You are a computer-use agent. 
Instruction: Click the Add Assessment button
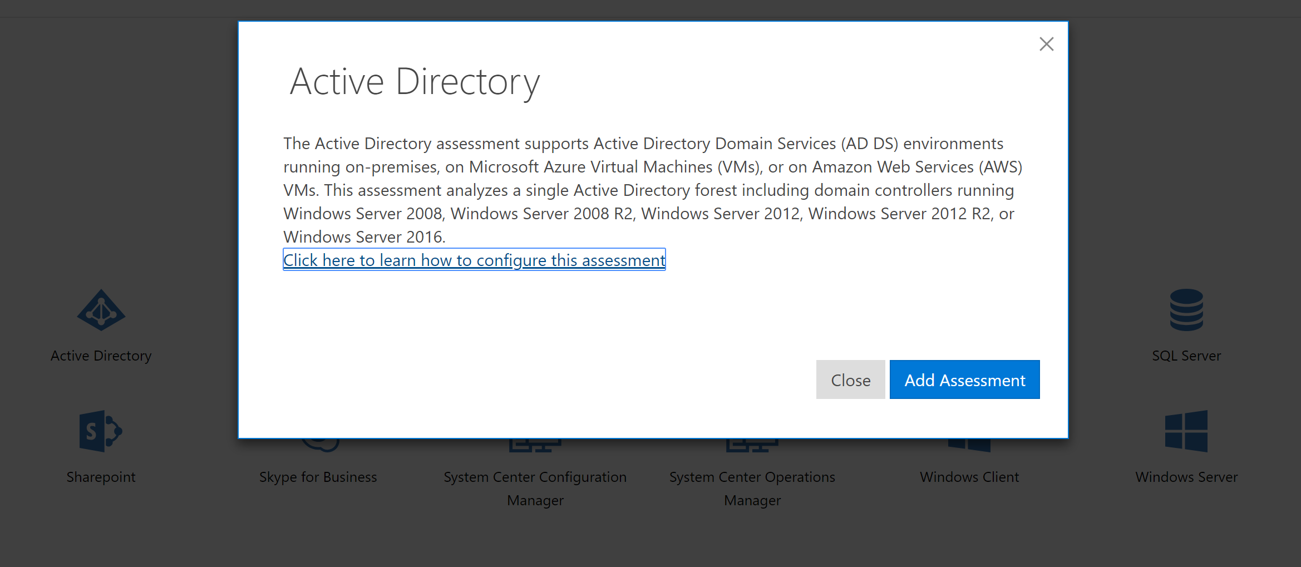click(964, 379)
